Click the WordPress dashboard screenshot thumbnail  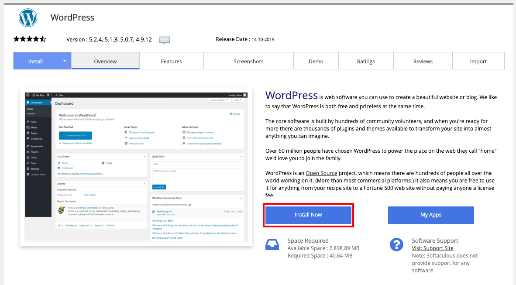point(136,167)
